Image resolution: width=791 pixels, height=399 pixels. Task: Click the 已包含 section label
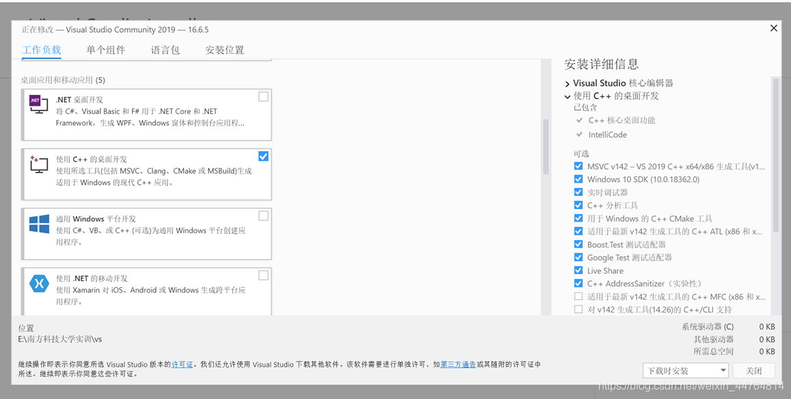tap(585, 107)
